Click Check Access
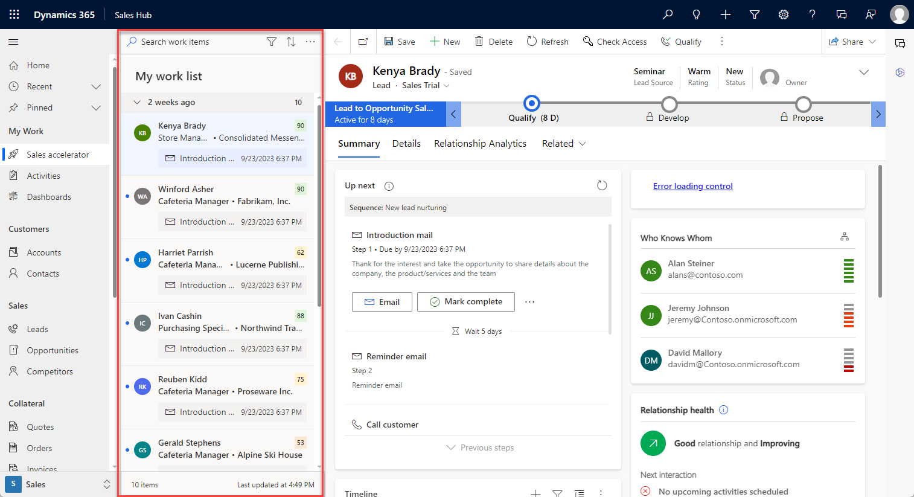Viewport: 914px width, 497px height. tap(615, 42)
